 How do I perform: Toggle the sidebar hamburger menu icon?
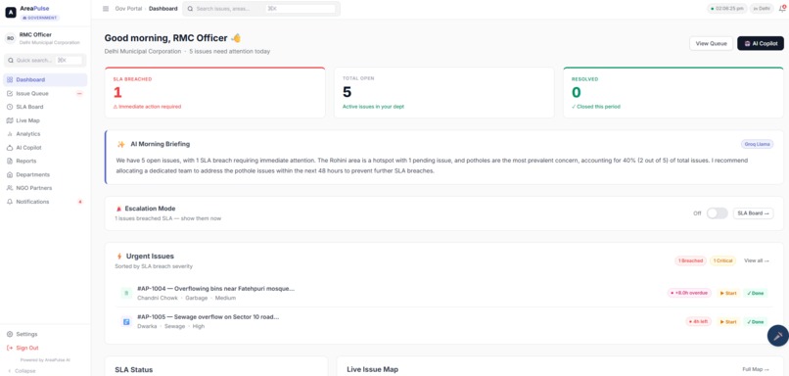point(106,9)
